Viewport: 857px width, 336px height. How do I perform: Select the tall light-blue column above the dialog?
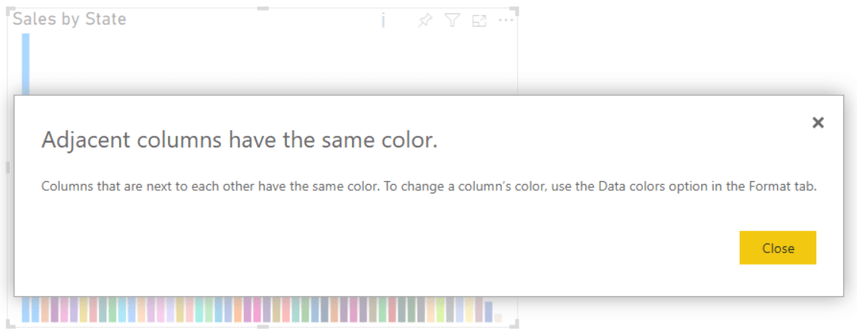pos(25,64)
